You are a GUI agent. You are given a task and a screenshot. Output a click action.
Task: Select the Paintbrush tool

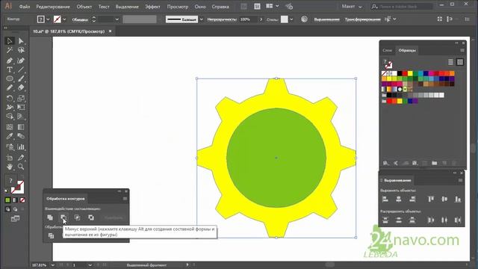tap(21, 78)
